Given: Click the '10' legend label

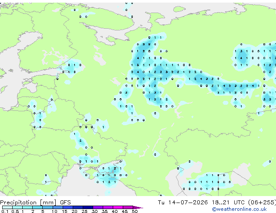Looking at the screenshot, I should tap(54, 211).
